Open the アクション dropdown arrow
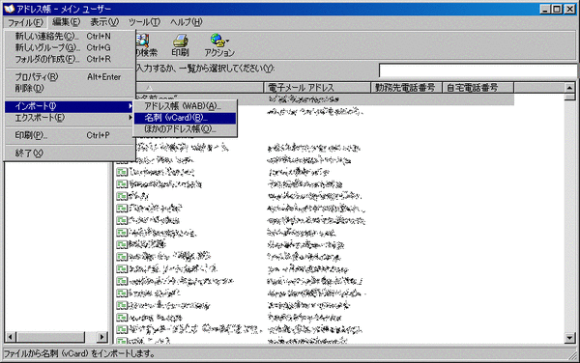580x363 pixels. coord(227,41)
